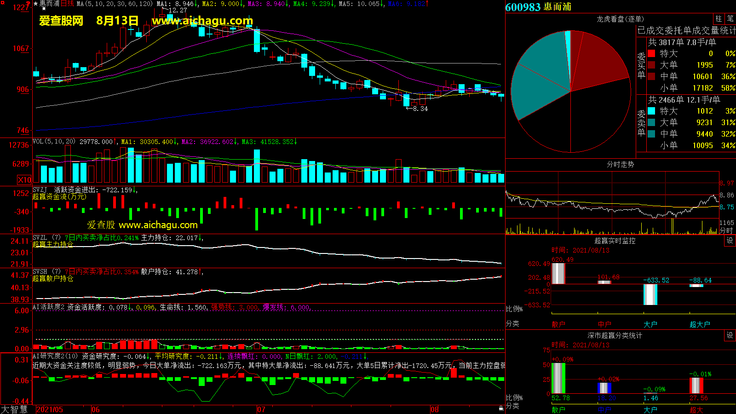Image resolution: width=736 pixels, height=414 pixels.
Task: Click the X10 volume multiplier box
Action: tap(24, 180)
